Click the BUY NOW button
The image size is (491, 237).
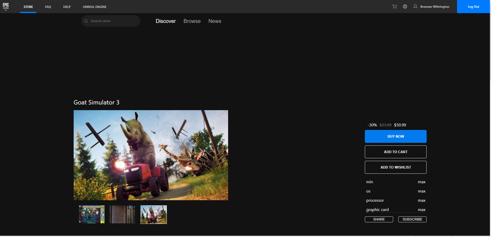(x=396, y=136)
